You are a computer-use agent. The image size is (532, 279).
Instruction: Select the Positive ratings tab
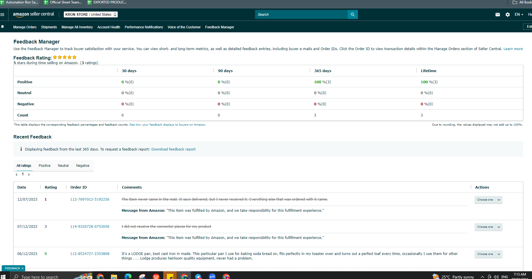click(x=45, y=166)
